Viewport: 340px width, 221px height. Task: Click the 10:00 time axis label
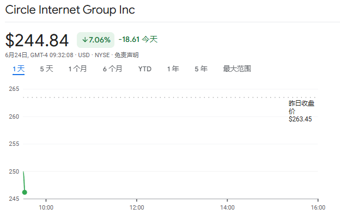46,207
